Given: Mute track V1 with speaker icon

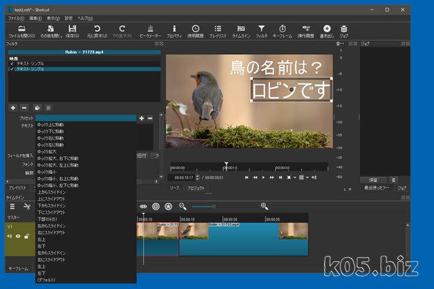Looking at the screenshot, I should 9,236.
